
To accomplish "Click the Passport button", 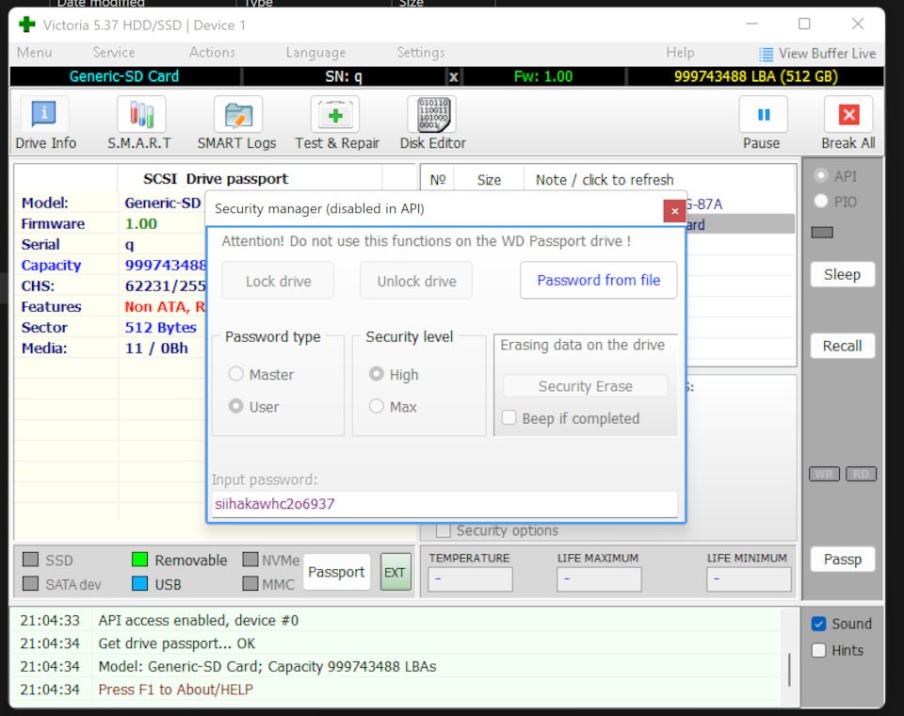I will coord(337,572).
